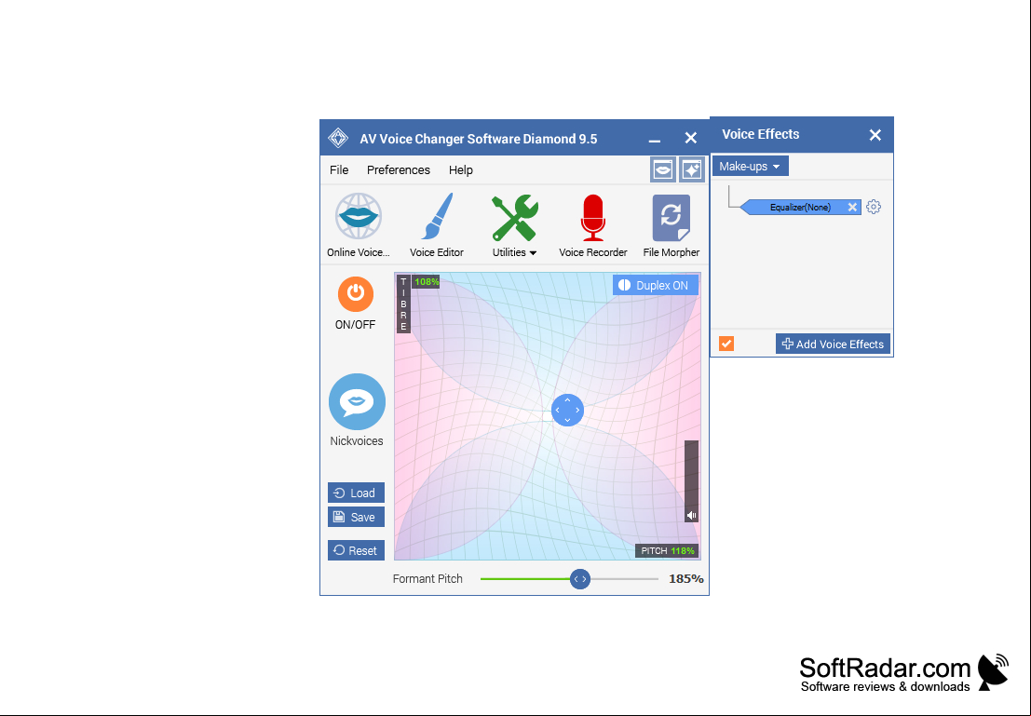Click the Nickvoices speech bubble icon

(357, 401)
